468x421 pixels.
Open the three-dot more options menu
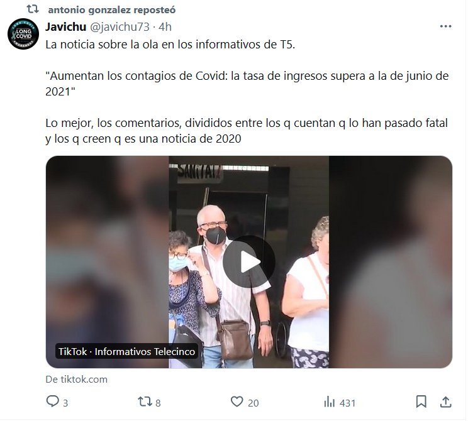coord(445,26)
